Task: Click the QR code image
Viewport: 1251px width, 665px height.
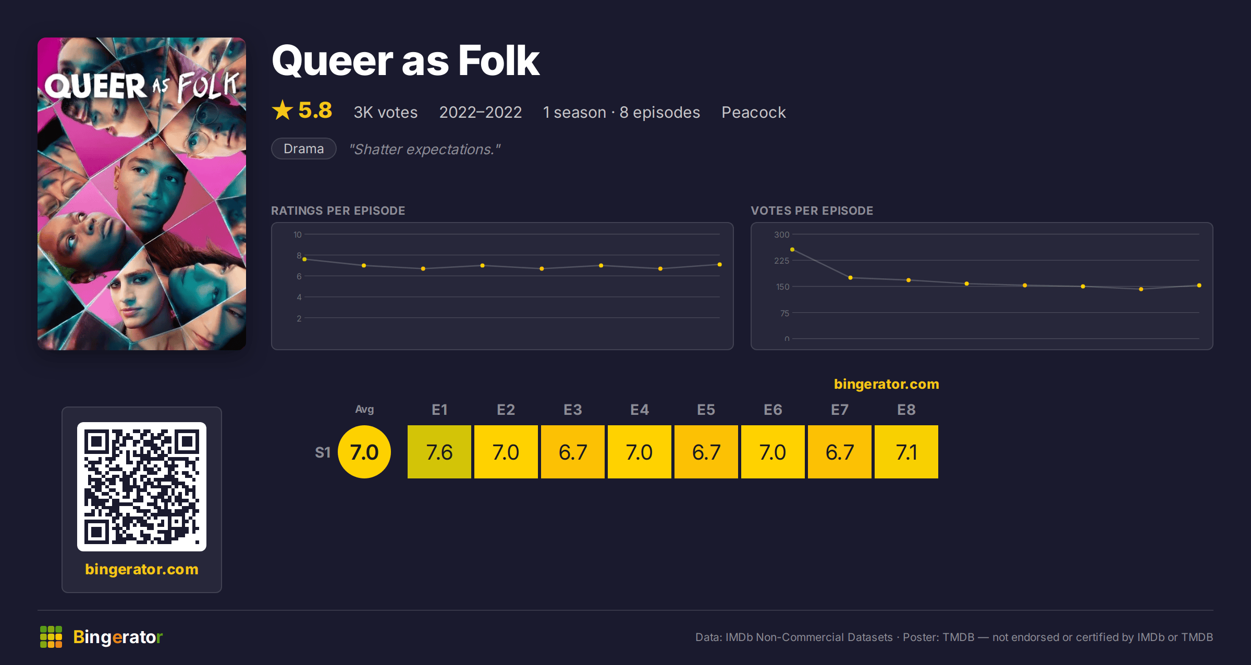Action: coord(142,487)
